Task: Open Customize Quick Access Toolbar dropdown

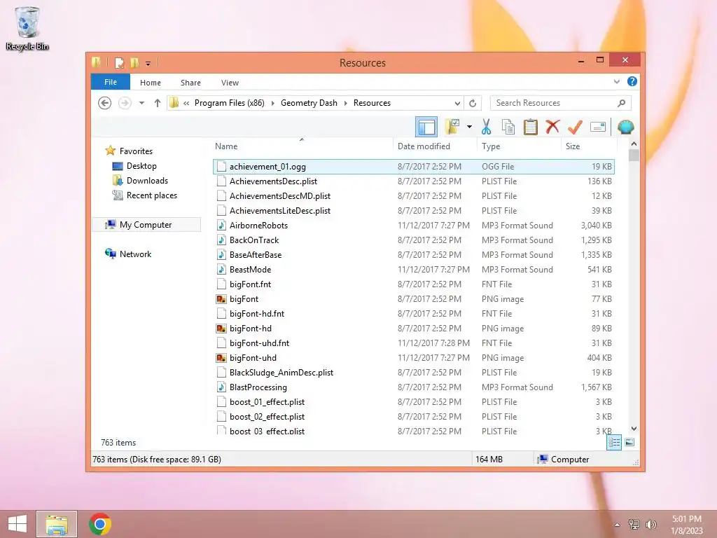Action: tap(148, 63)
